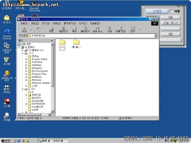
Task: Select the 한게임 desktop shortcut icon
Action: click(x=7, y=89)
